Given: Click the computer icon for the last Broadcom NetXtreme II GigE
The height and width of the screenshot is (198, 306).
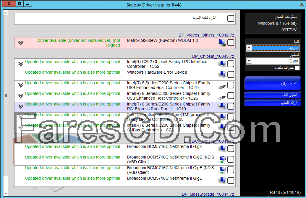Looking at the screenshot, I should [222, 181].
